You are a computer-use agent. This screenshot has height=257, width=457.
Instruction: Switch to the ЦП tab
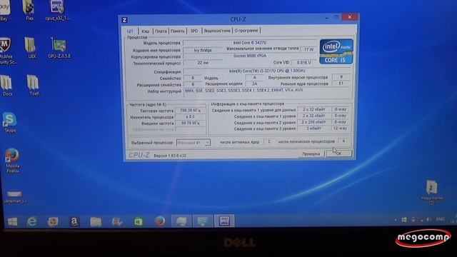click(130, 31)
